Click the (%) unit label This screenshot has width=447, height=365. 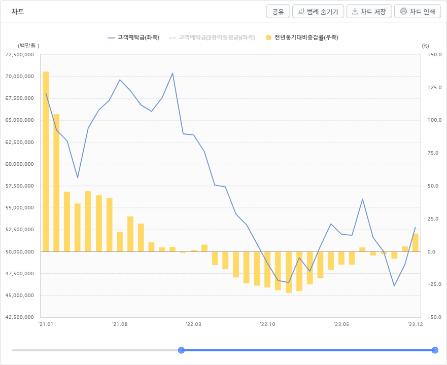tap(425, 46)
